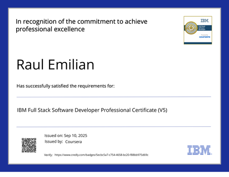Select the name Raul Emilian

point(55,64)
